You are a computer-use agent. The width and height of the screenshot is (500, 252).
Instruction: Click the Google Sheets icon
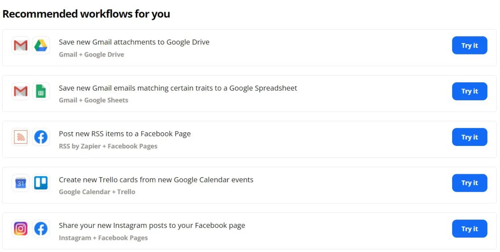[41, 91]
